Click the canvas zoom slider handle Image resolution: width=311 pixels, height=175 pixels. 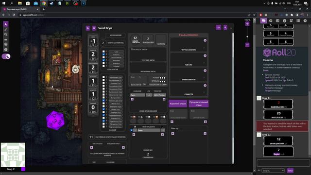[247, 37]
